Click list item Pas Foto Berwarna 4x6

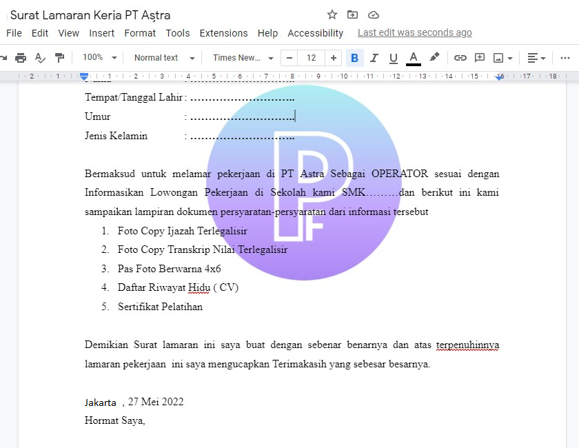pyautogui.click(x=170, y=269)
